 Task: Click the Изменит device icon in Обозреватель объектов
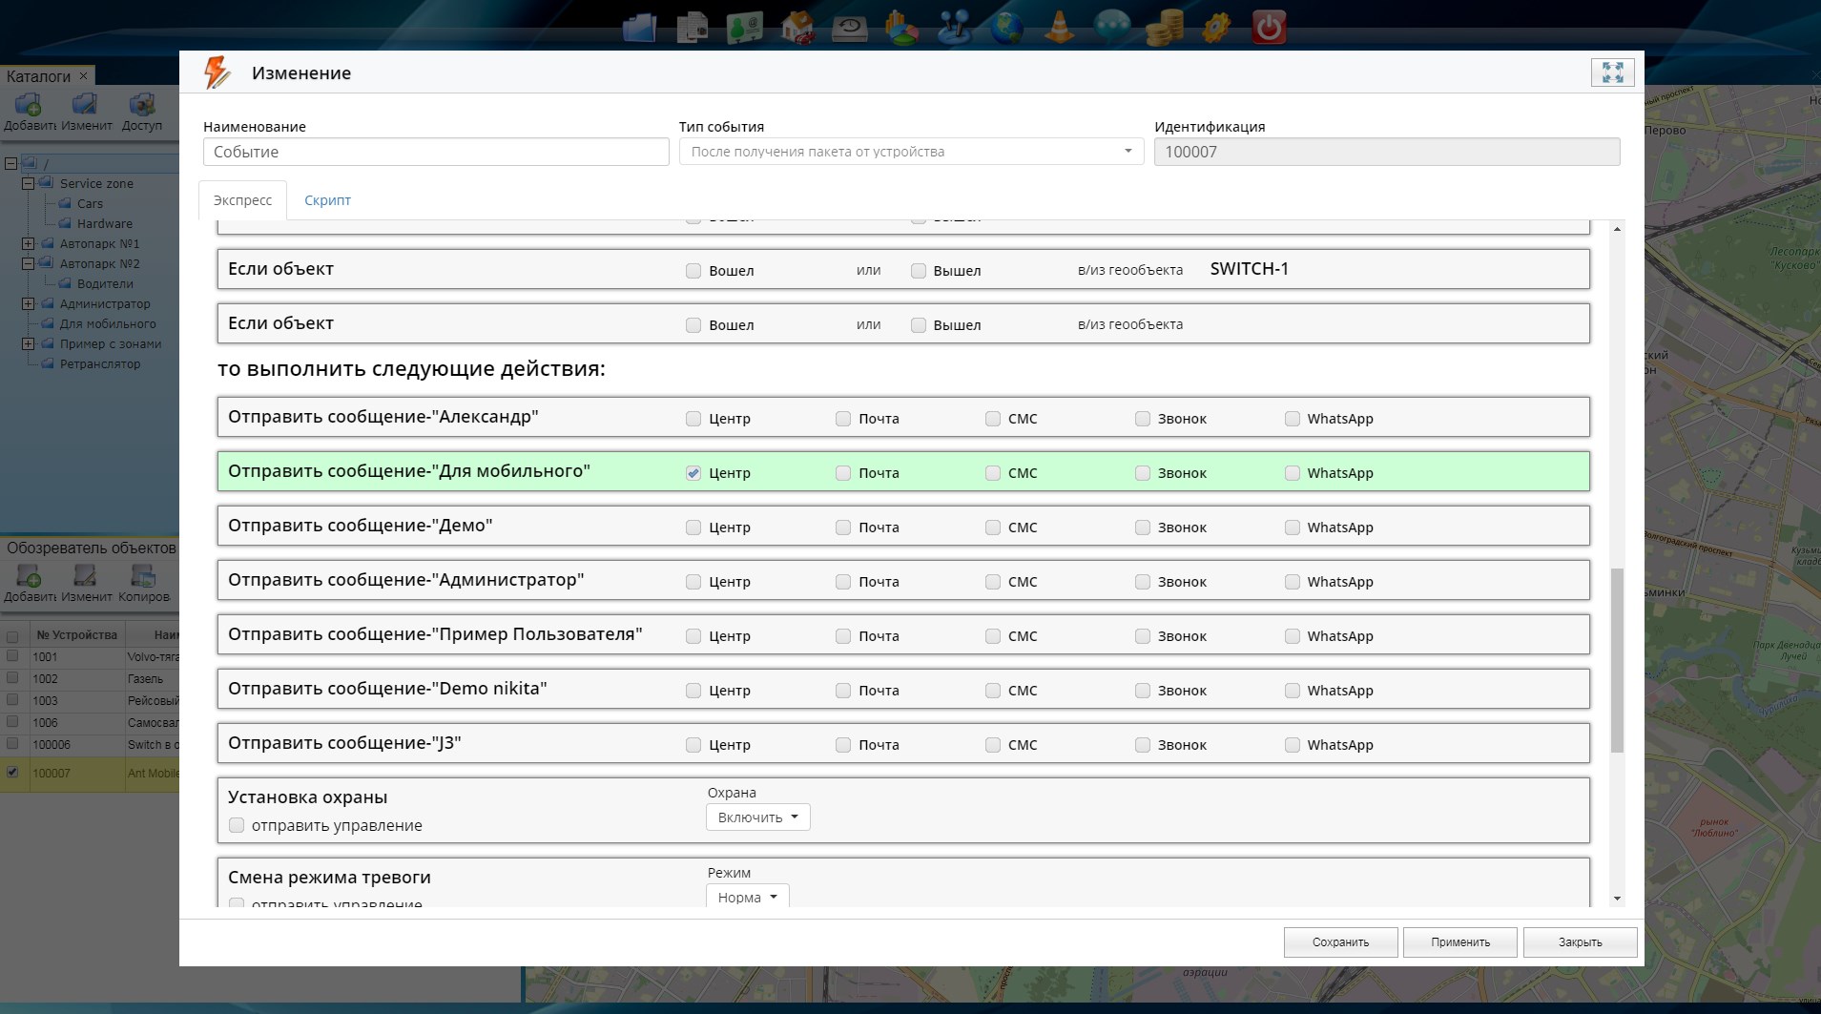[86, 575]
